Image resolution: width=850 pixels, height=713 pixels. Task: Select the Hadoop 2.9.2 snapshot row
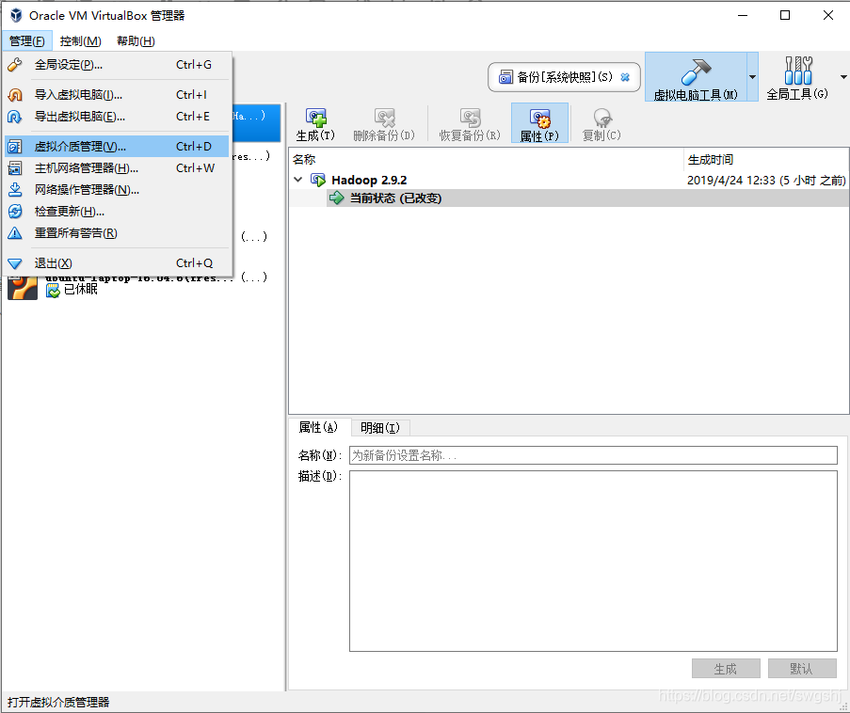[569, 180]
